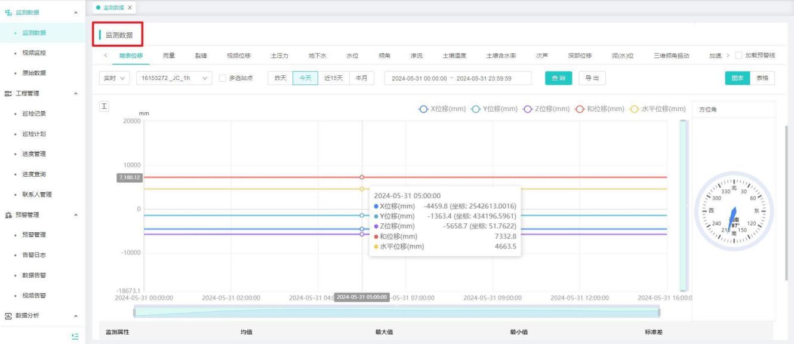Close the 监测数据 page tab
The width and height of the screenshot is (794, 344).
130,7
